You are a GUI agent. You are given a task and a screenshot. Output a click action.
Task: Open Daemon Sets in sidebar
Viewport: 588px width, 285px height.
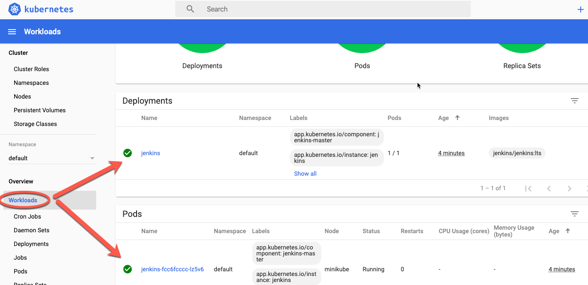31,230
